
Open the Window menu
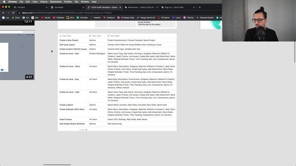click(x=85, y=2)
